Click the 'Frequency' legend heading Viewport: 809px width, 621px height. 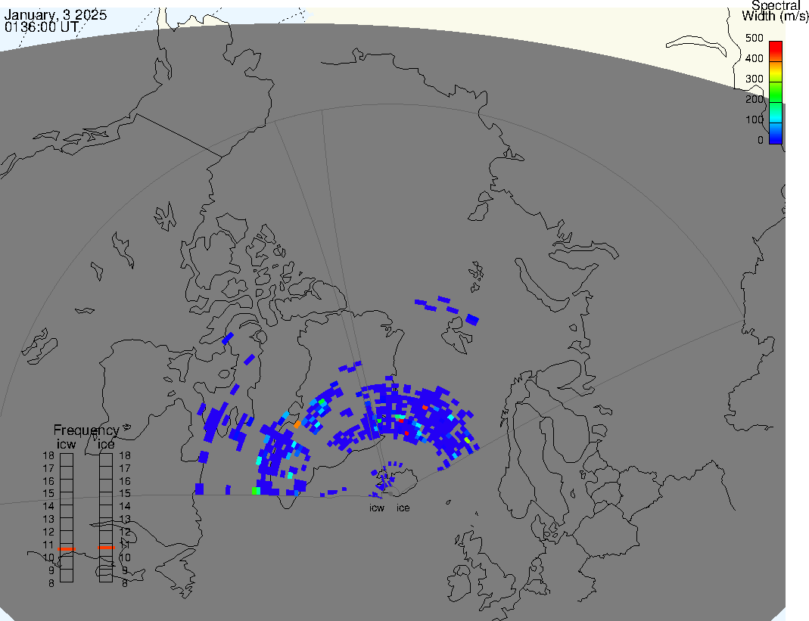click(86, 430)
